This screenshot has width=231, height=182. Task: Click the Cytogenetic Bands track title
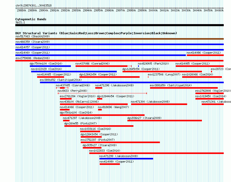[31, 19]
